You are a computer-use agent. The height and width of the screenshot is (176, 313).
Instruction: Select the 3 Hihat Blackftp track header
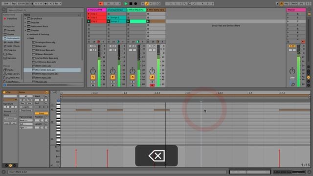coord(136,10)
